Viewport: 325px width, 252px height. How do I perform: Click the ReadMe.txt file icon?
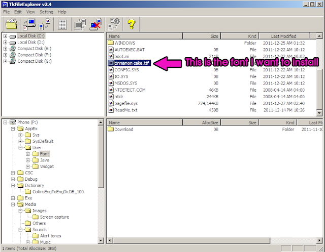point(111,110)
